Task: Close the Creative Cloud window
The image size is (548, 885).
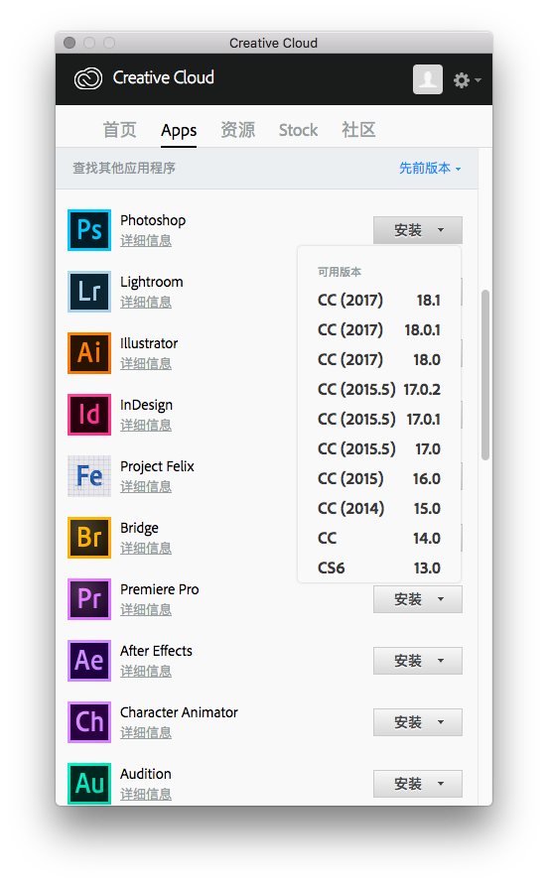Action: pyautogui.click(x=69, y=43)
